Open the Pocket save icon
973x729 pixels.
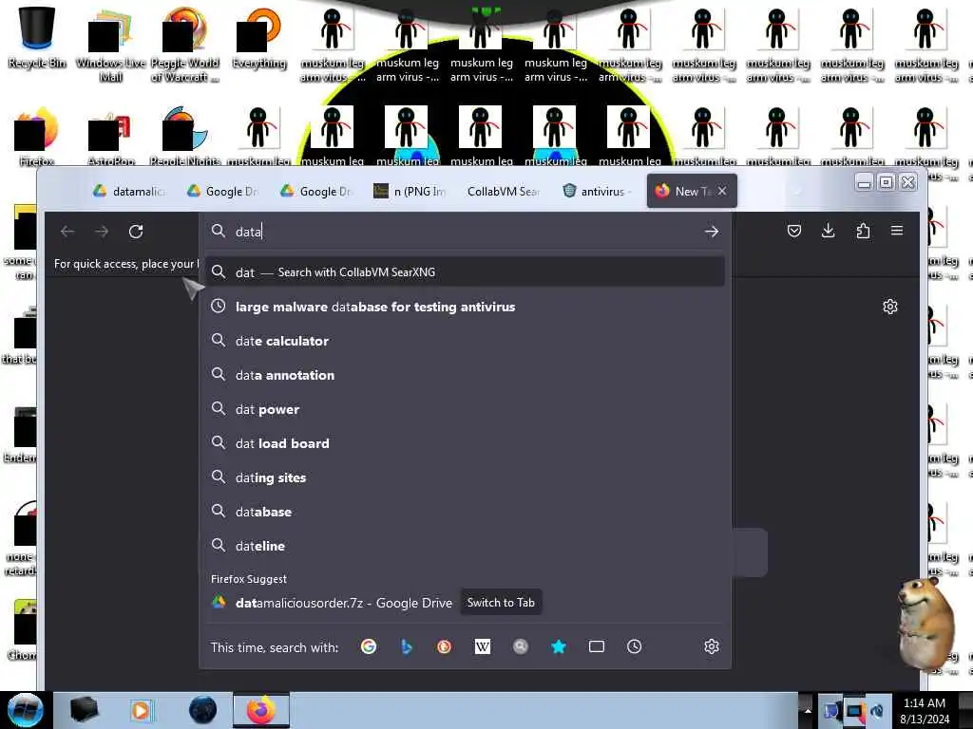click(794, 232)
